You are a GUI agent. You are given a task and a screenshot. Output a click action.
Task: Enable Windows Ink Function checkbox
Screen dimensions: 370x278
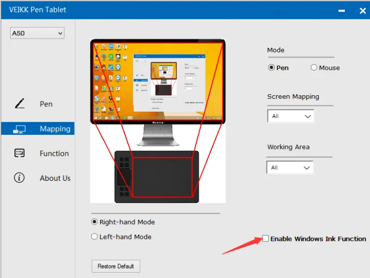point(266,238)
